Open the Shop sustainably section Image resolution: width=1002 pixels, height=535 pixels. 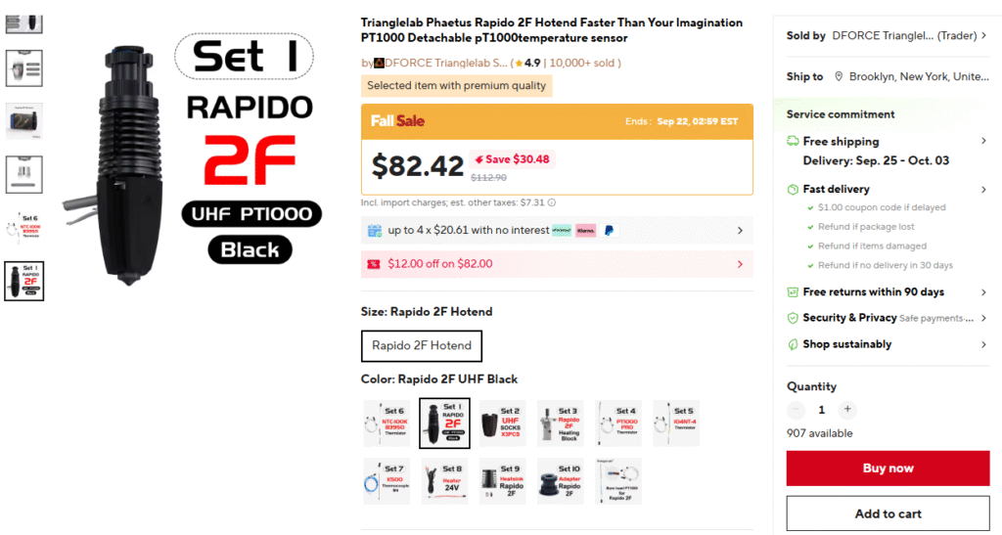click(x=983, y=344)
